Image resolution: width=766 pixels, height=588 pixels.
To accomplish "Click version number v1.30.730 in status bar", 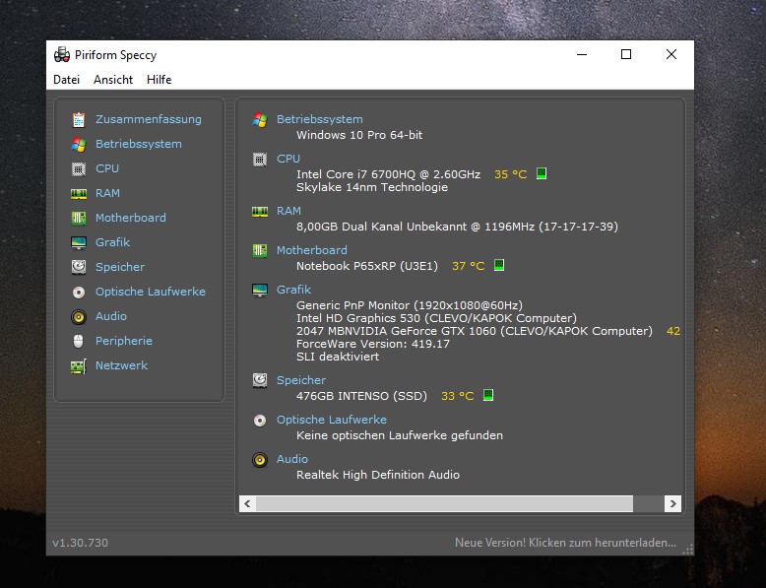I will tap(80, 543).
